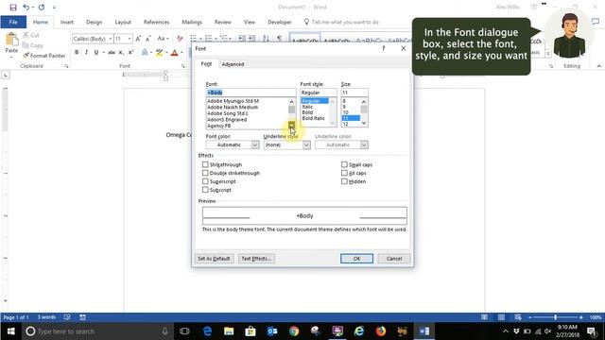Clear all formatting icon
This screenshot has height=340, width=605.
pos(180,39)
